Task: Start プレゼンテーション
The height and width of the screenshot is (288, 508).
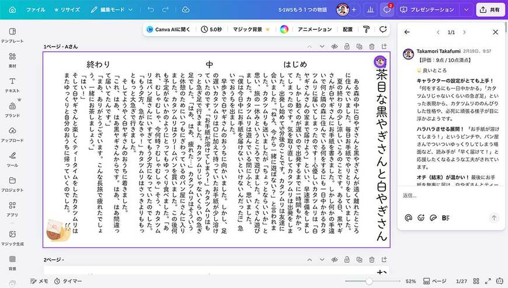Action: [427, 10]
